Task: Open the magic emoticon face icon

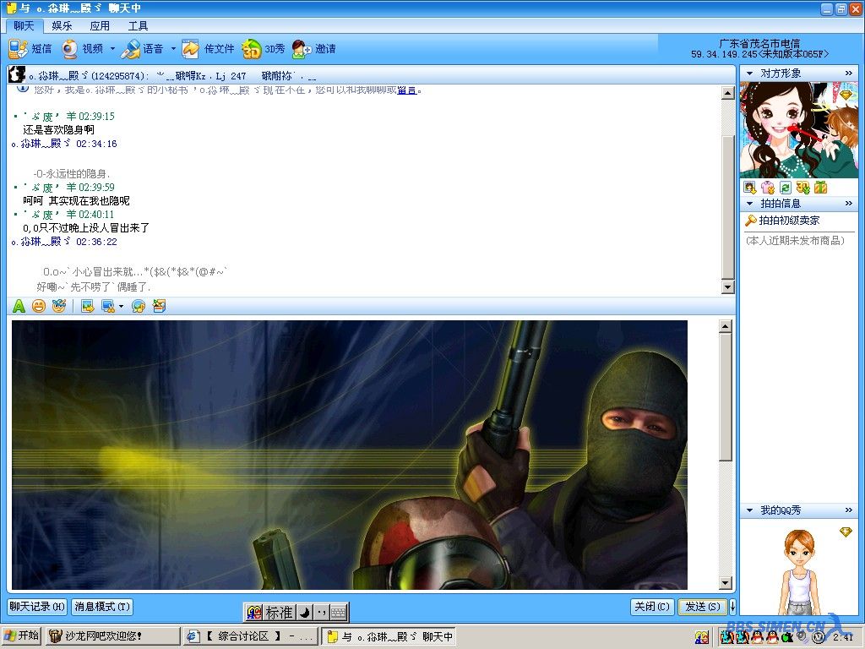Action: coord(59,306)
